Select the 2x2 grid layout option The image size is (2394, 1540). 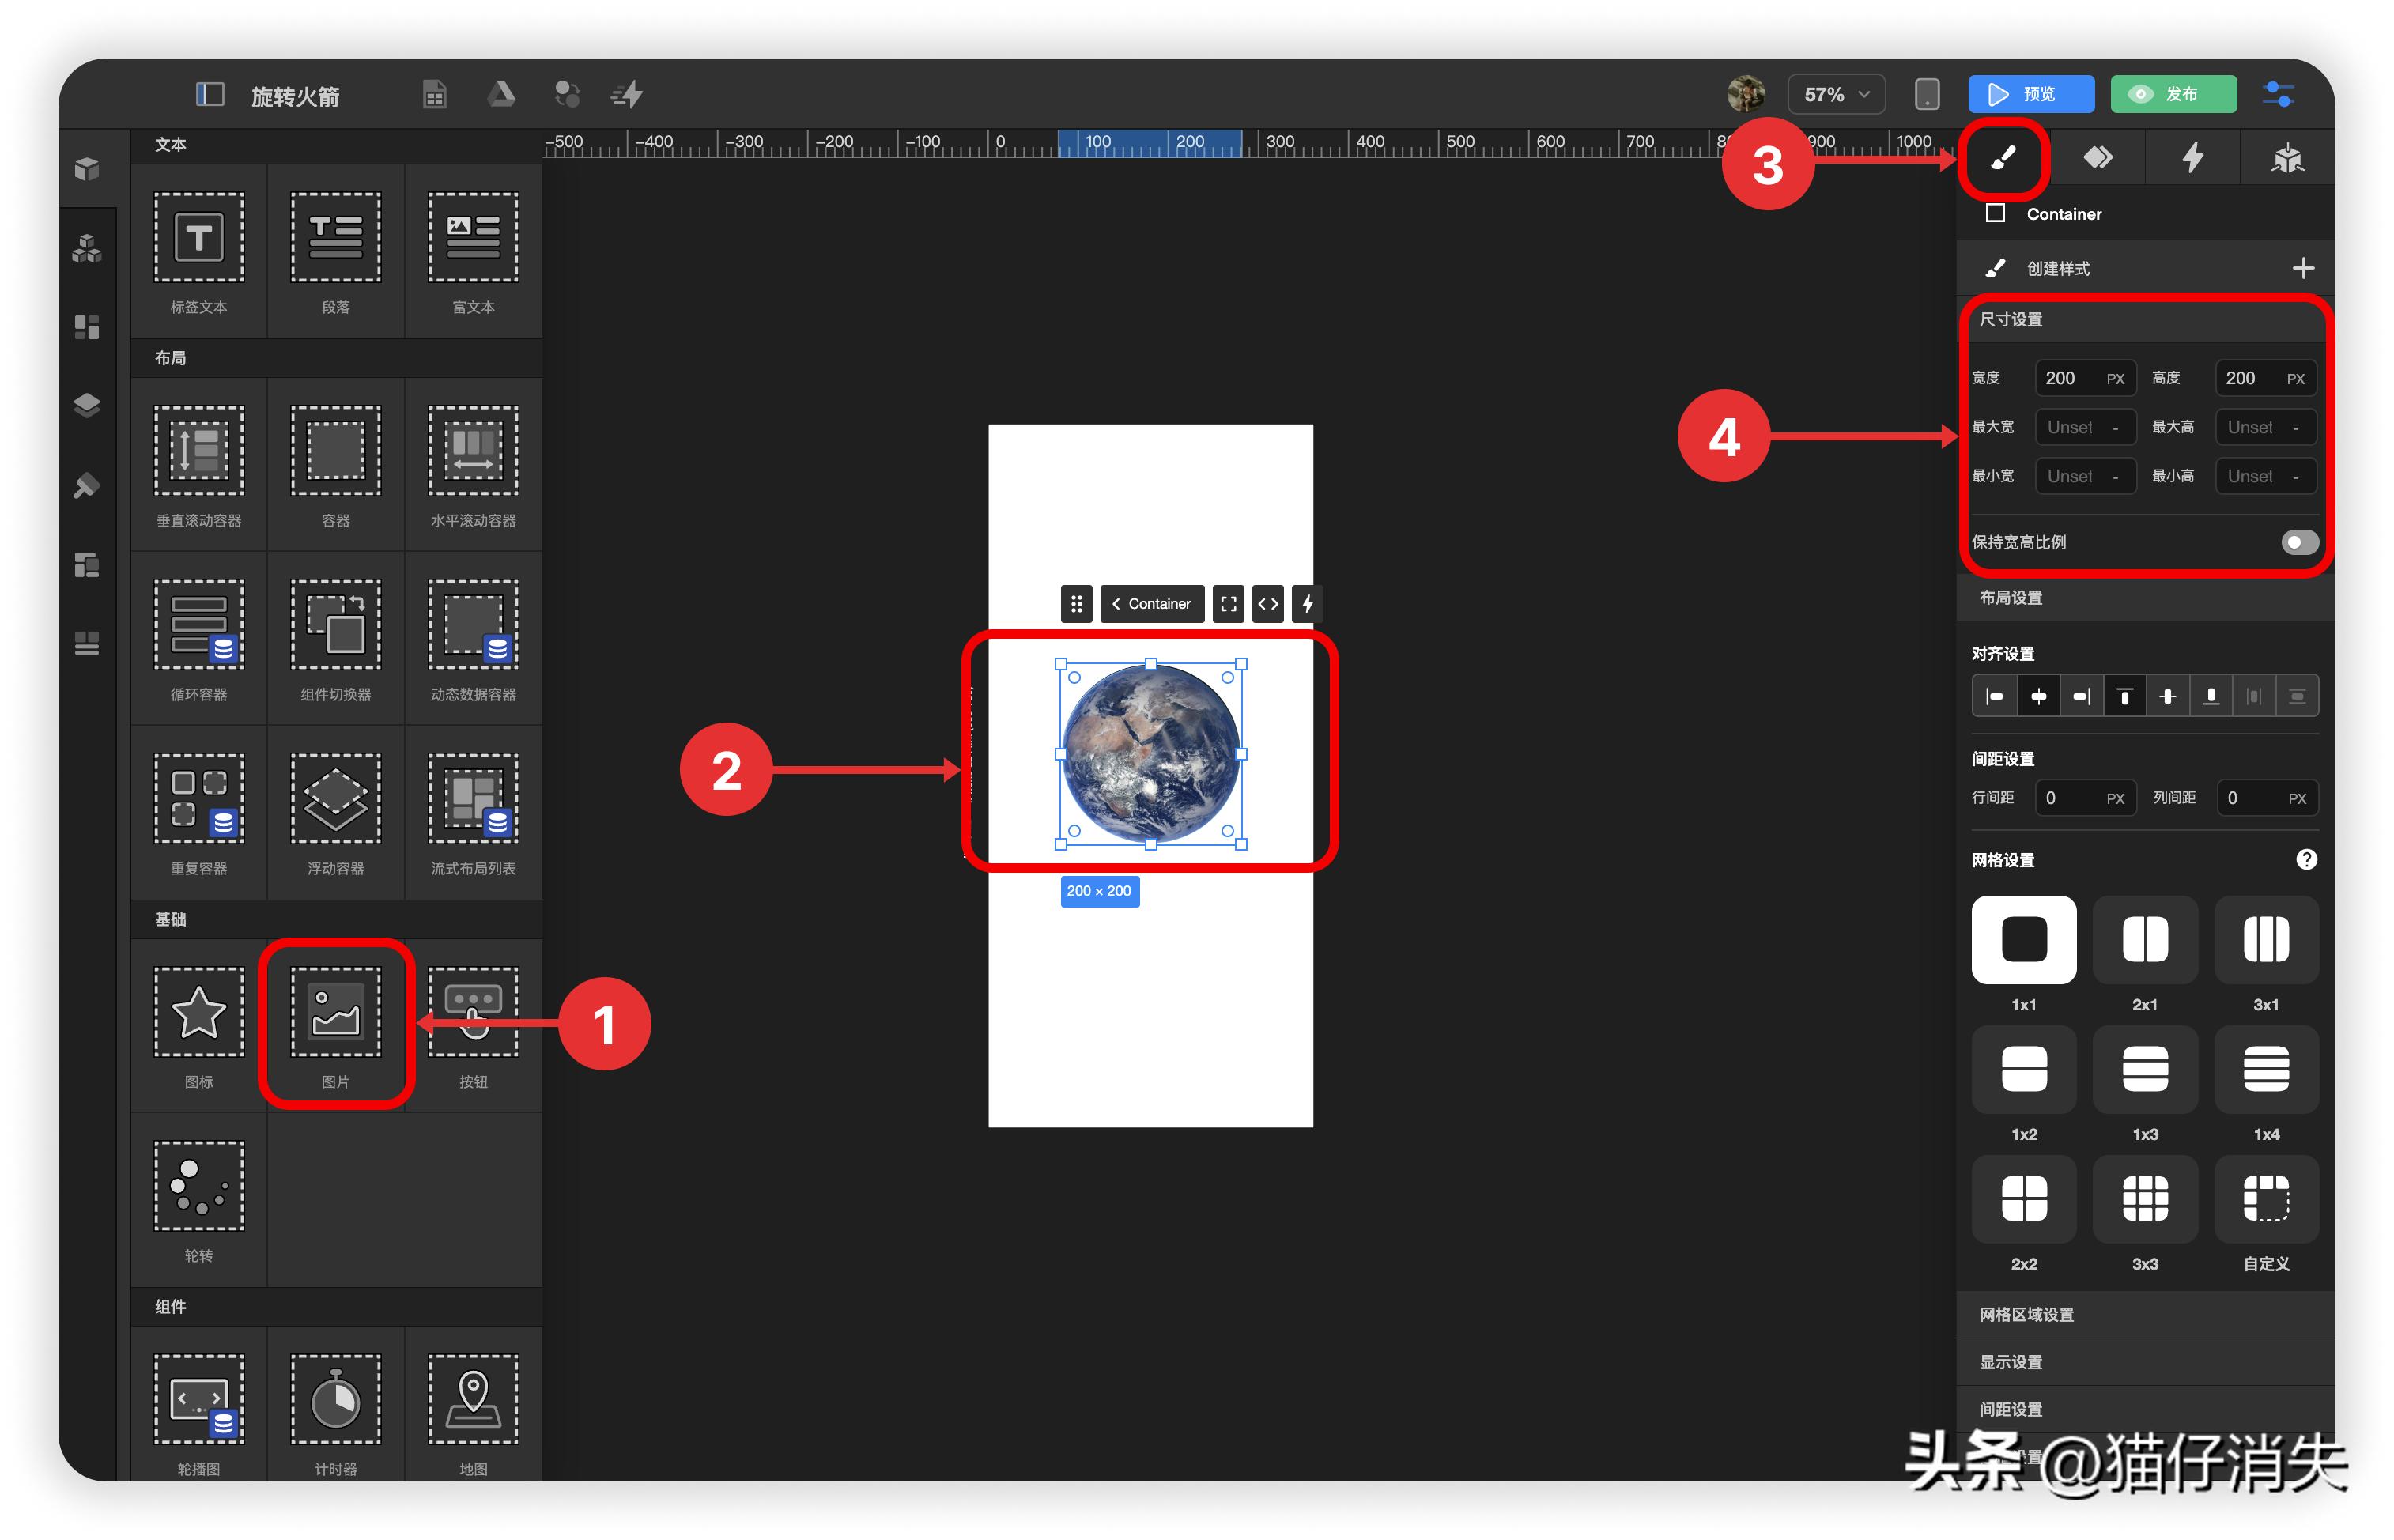2024,1199
